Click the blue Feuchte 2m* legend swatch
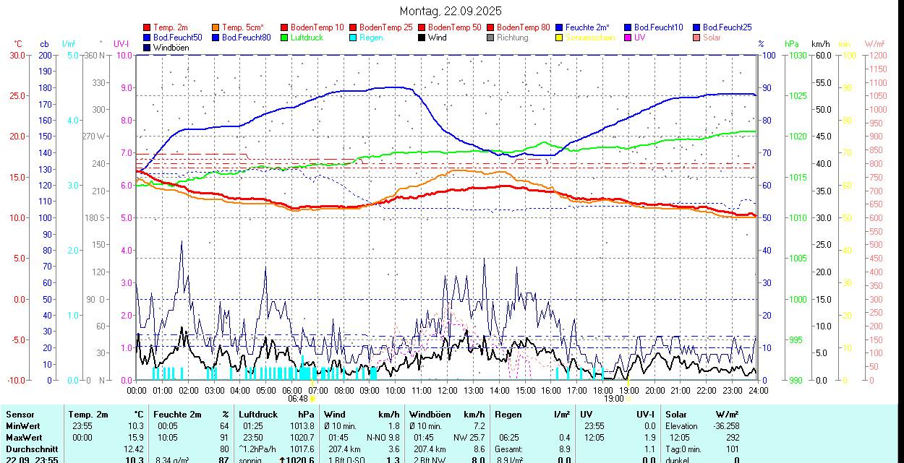Viewport: 904px width, 463px height. (x=559, y=27)
